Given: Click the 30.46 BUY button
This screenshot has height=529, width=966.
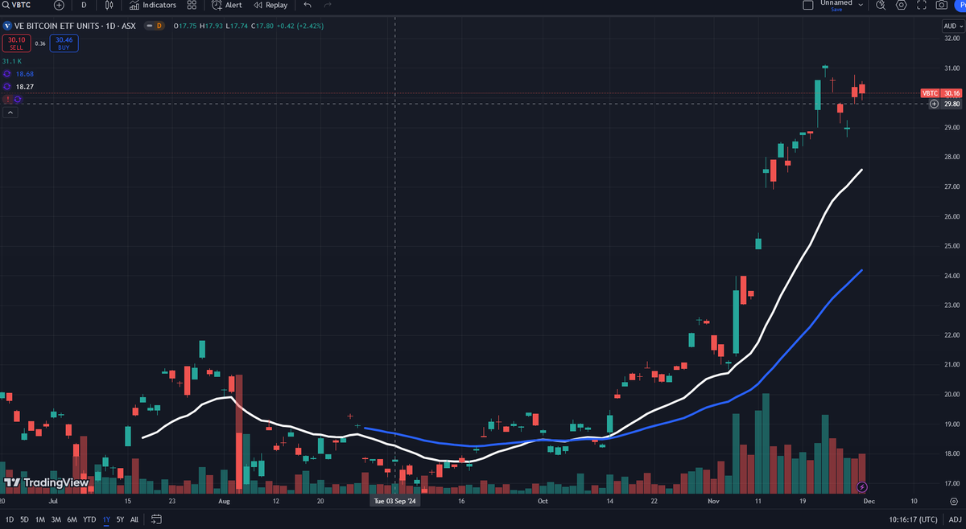Looking at the screenshot, I should [x=64, y=42].
